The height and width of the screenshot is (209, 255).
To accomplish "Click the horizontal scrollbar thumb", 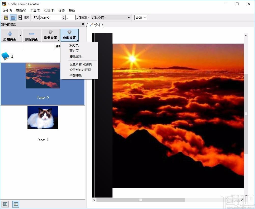I will (x=141, y=200).
